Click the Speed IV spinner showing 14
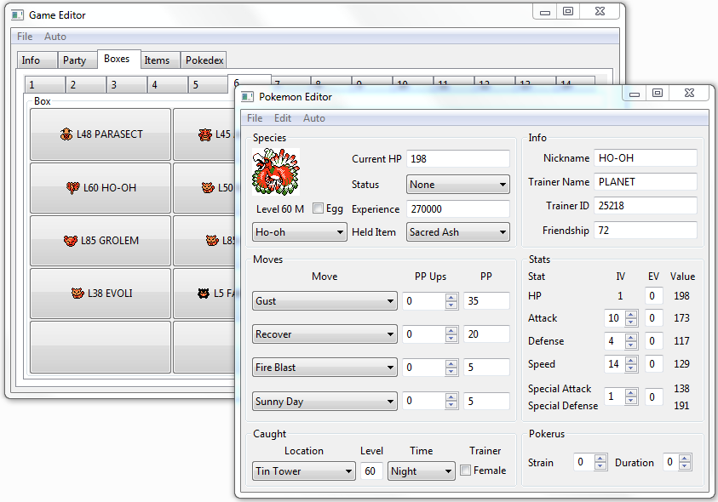The height and width of the screenshot is (502, 718). [622, 364]
